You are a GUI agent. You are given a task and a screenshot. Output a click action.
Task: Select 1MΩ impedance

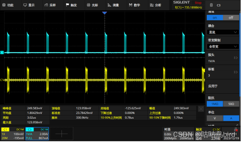pyautogui.click(x=215, y=104)
